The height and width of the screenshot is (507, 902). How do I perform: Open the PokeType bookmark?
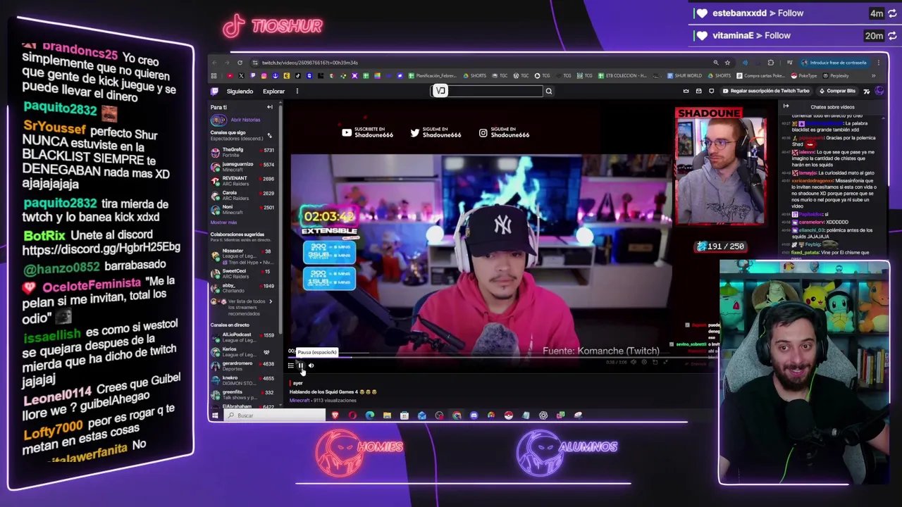click(x=805, y=75)
